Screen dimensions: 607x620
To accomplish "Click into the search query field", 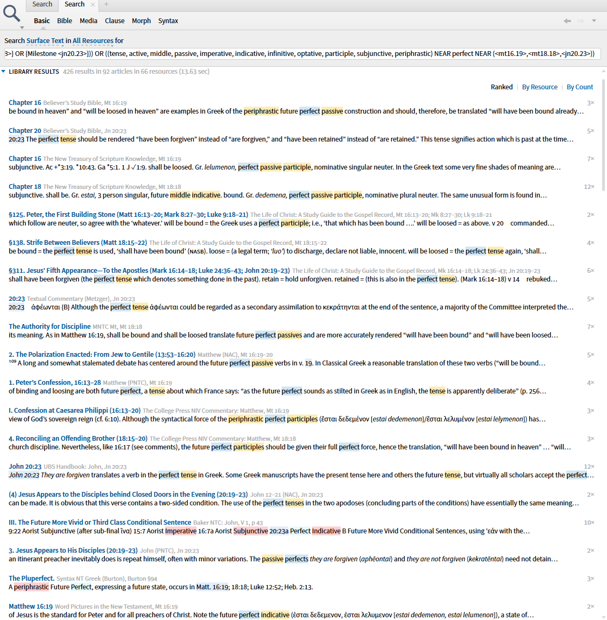I will pos(302,54).
